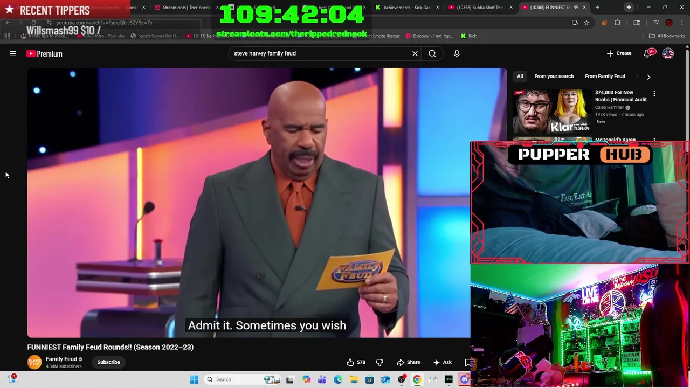Open Windows widgets icon in the taskbar corner
The image size is (690, 388).
click(12, 379)
